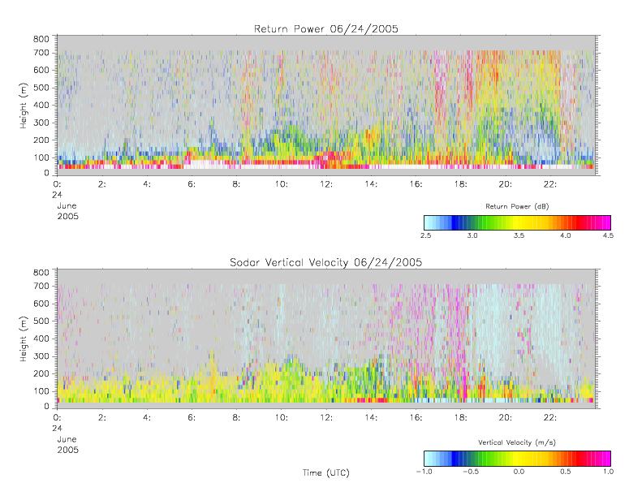This screenshot has height=496, width=642.
Task: Click the 2.5 value on return power colorbar
Action: click(425, 235)
